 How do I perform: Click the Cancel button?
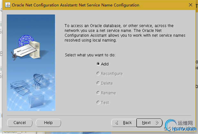coord(20,123)
